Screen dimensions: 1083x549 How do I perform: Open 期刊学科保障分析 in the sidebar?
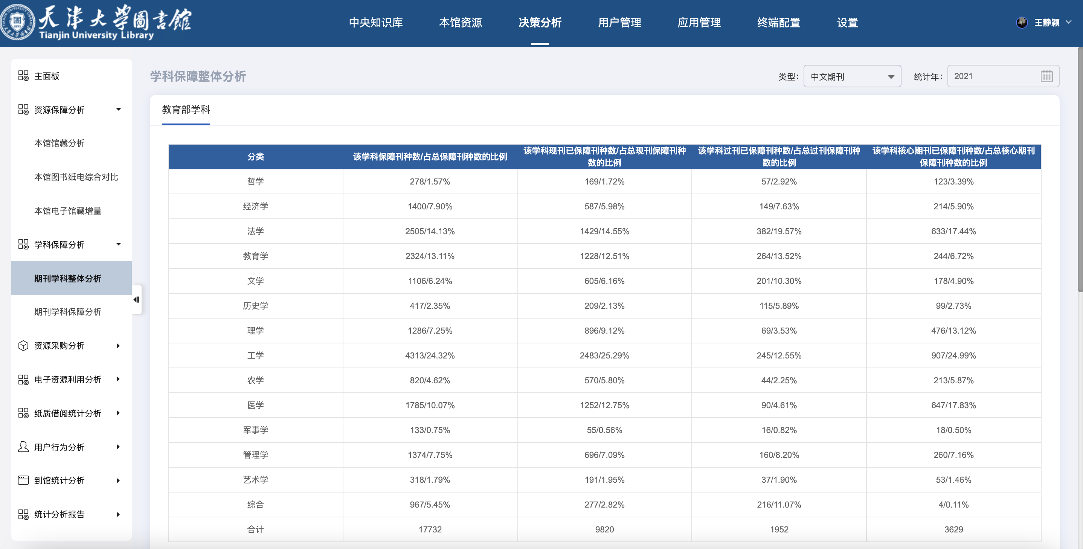(x=67, y=311)
